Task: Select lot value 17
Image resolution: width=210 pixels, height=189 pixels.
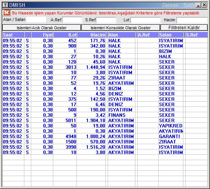Action: 73,105
